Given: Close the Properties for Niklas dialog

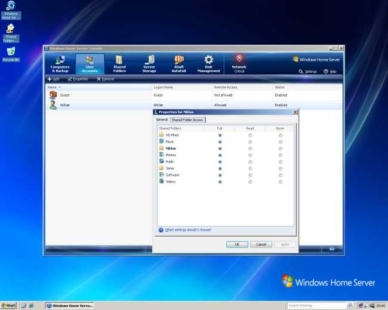Looking at the screenshot, I should click(x=295, y=112).
